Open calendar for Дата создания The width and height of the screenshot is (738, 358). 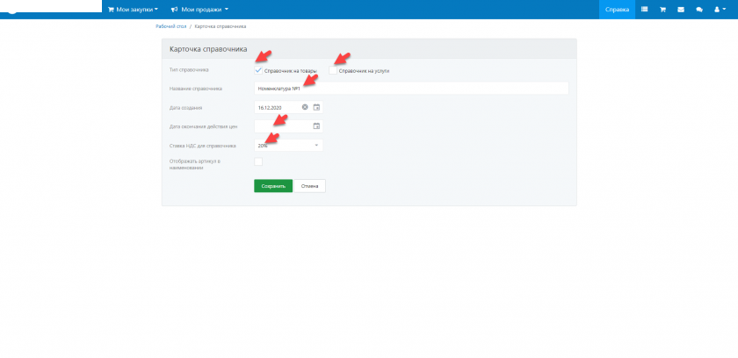317,107
